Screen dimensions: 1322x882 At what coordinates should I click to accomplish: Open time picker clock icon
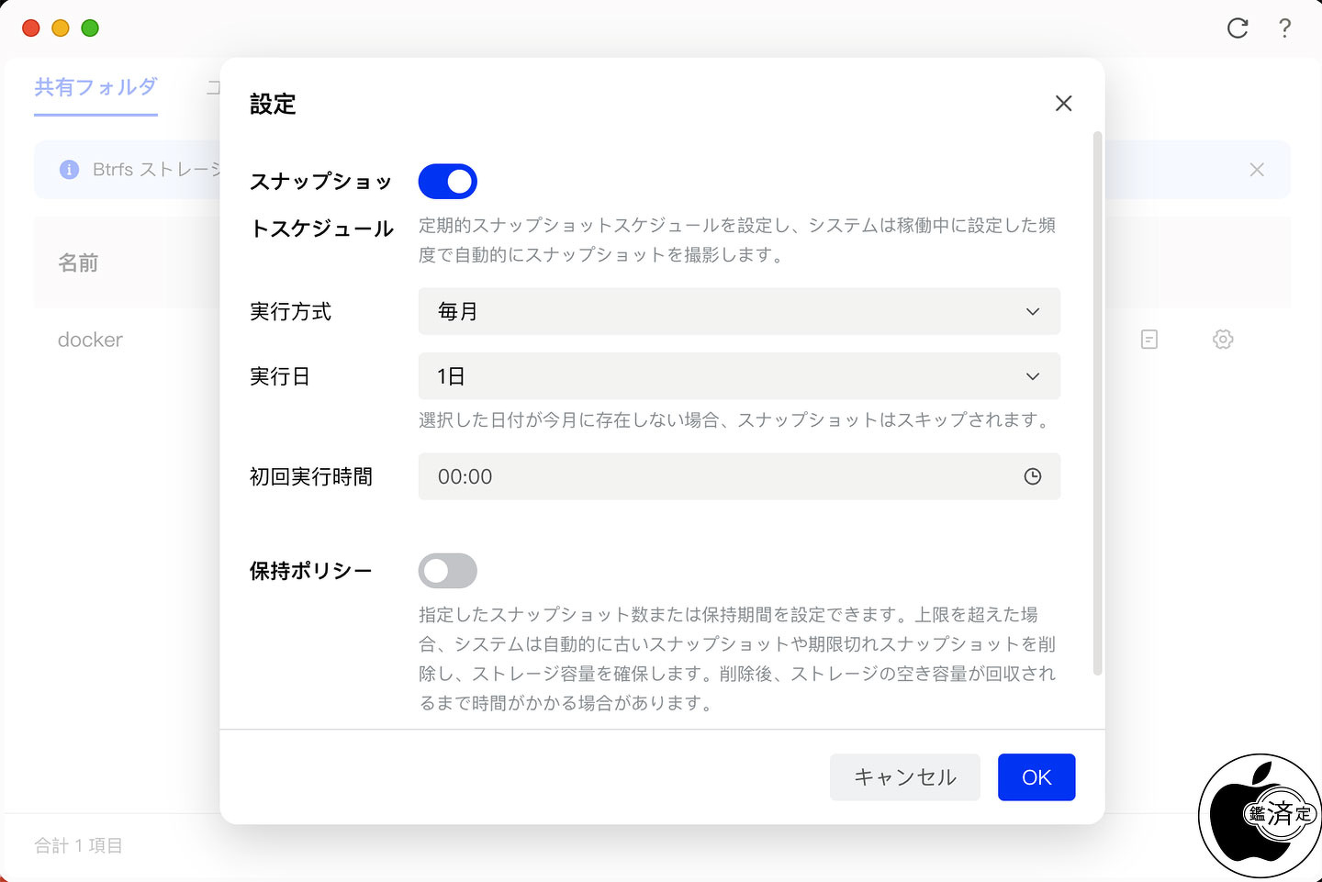tap(1033, 476)
